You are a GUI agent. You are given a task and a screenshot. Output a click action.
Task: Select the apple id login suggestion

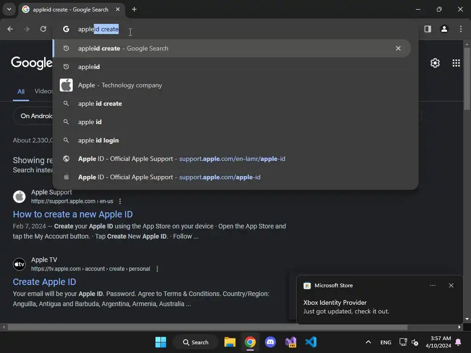232,140
